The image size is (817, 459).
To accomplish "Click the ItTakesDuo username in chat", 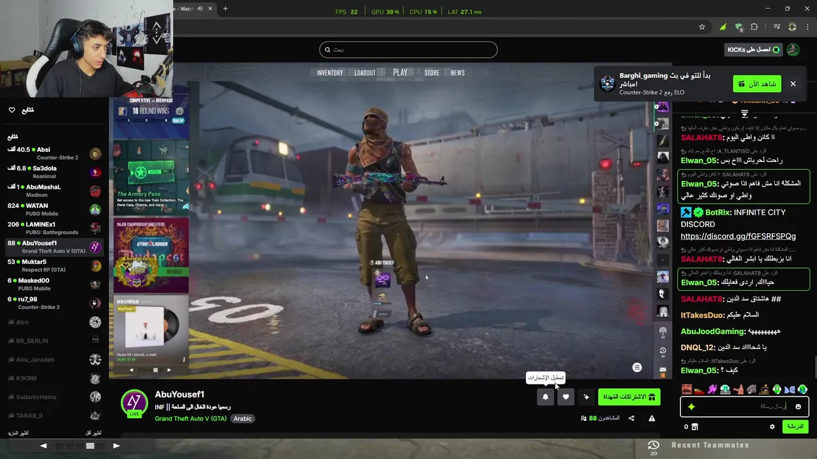I will 702,315.
